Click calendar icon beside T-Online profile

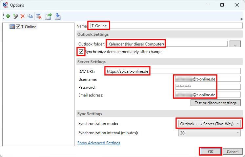click(12, 26)
